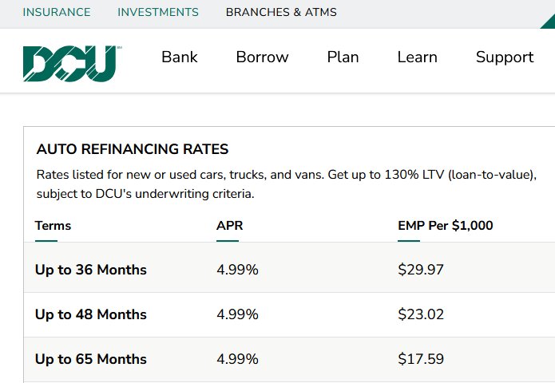
Task: Select the Up to 65 Months row
Action: pos(289,359)
